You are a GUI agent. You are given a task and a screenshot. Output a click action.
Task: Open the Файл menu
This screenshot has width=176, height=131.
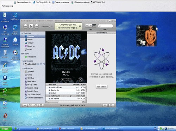[23, 21]
